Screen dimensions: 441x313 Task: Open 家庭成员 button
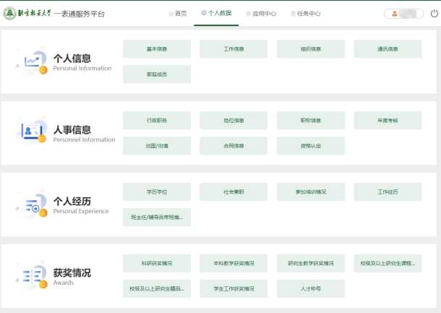157,74
